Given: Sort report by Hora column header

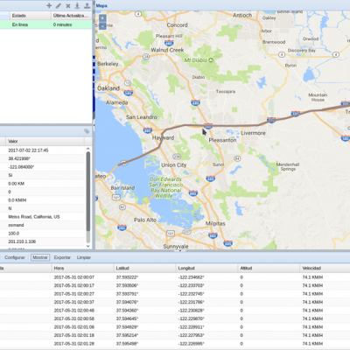Looking at the screenshot, I should 82,268.
